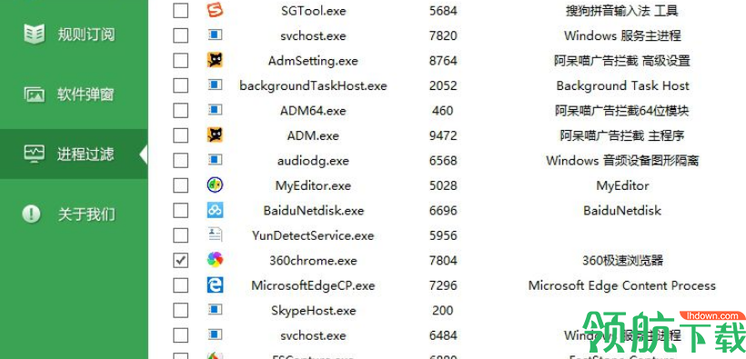Image resolution: width=746 pixels, height=359 pixels.
Task: Check the backgroundTaskHost.exe checkbox
Action: click(180, 85)
